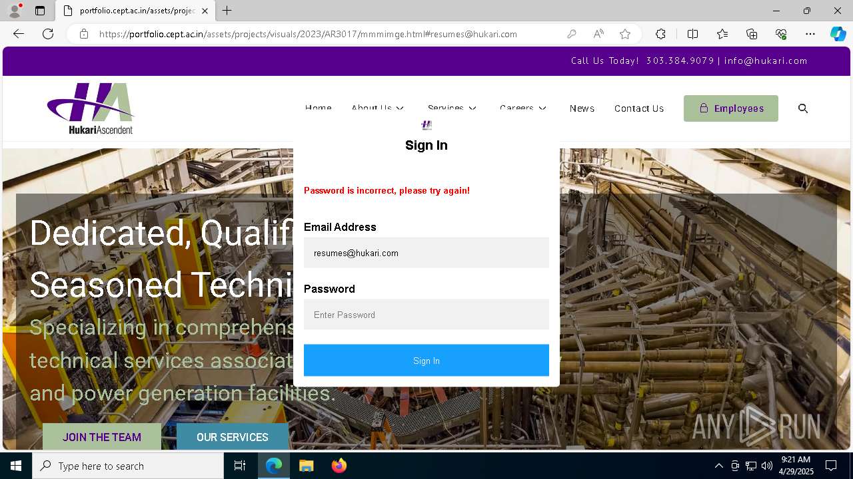Open Favorites list icon

click(722, 34)
